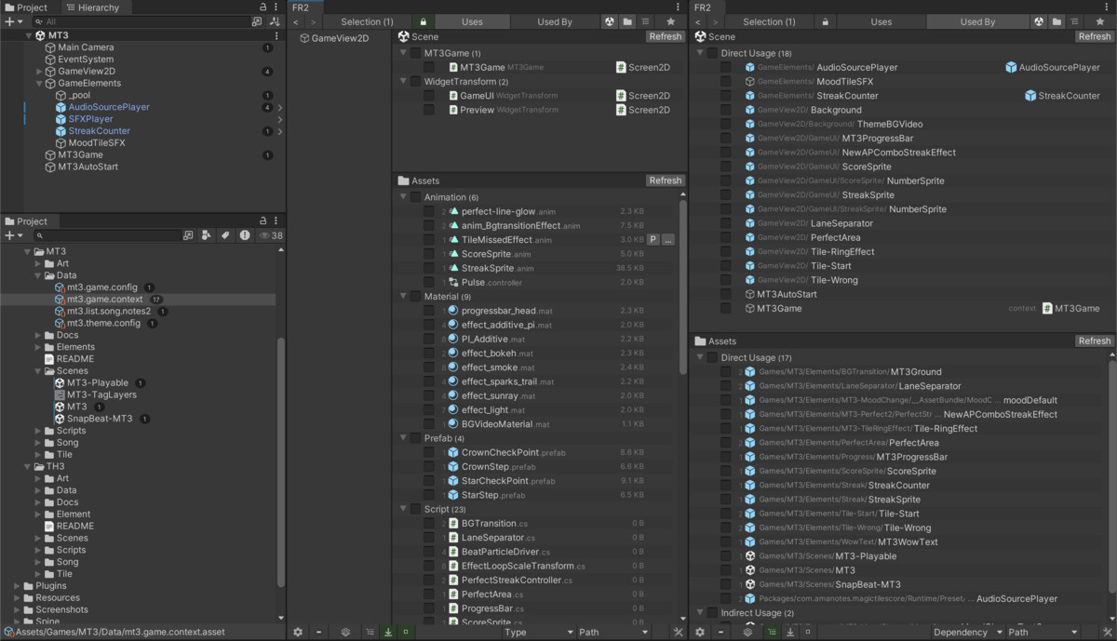Tick the checkbox beside MoodTileSFX in right FR2
1117x641 pixels.
click(x=726, y=82)
